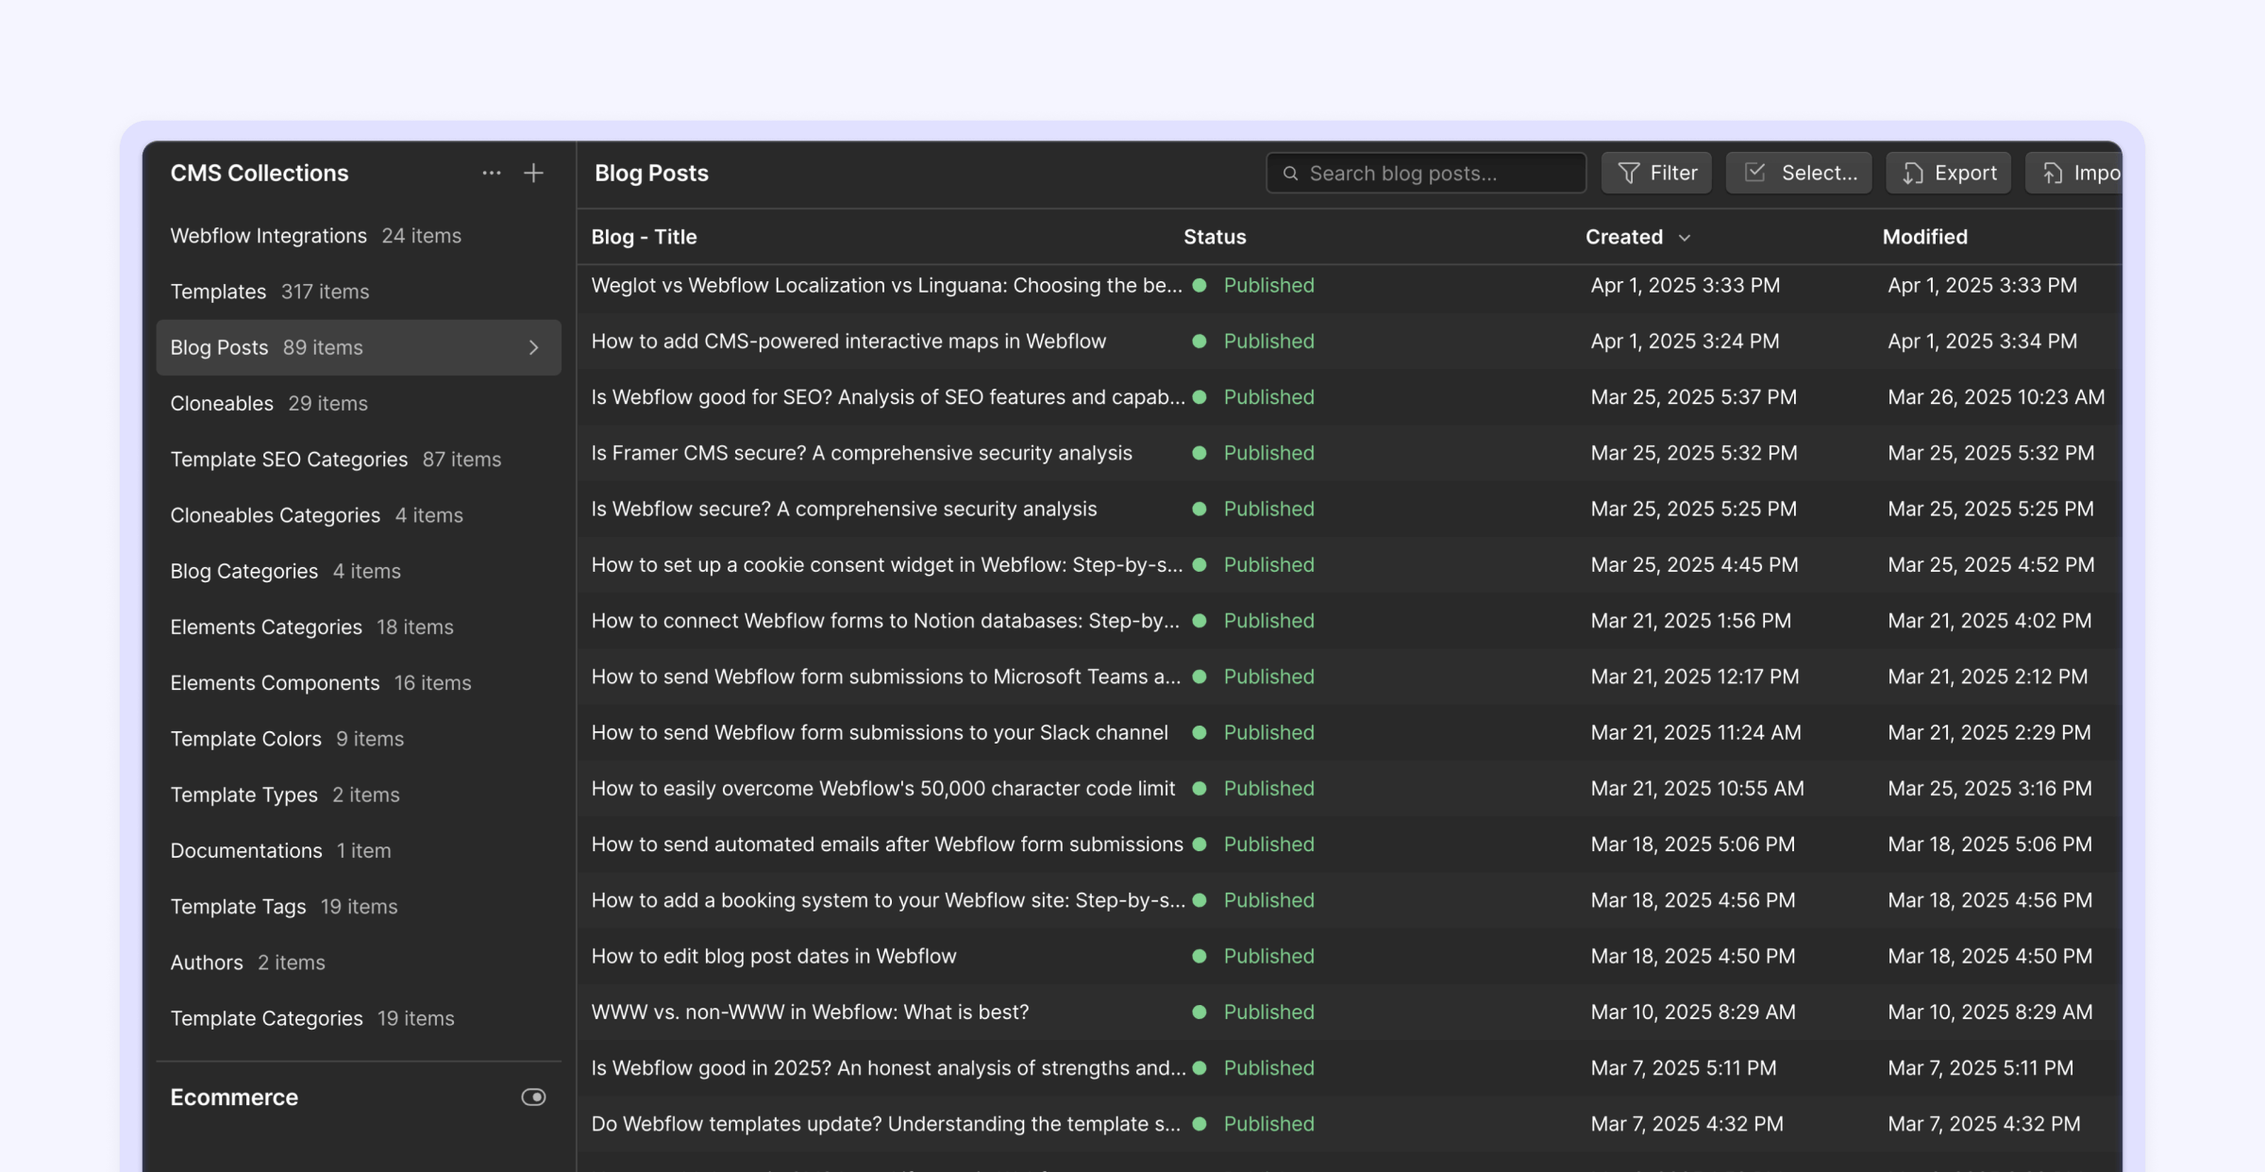Expand the Blog Posts collection chevron
The width and height of the screenshot is (2265, 1172).
pos(534,347)
